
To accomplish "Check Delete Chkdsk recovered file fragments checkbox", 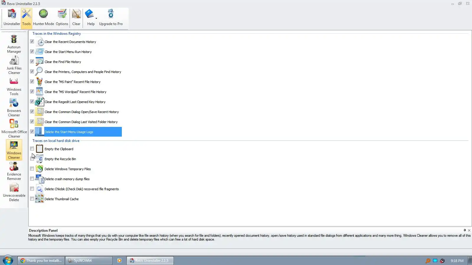I will [x=32, y=189].
